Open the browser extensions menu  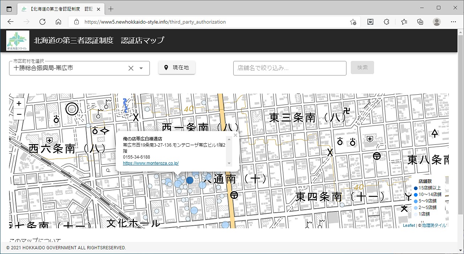point(386,22)
